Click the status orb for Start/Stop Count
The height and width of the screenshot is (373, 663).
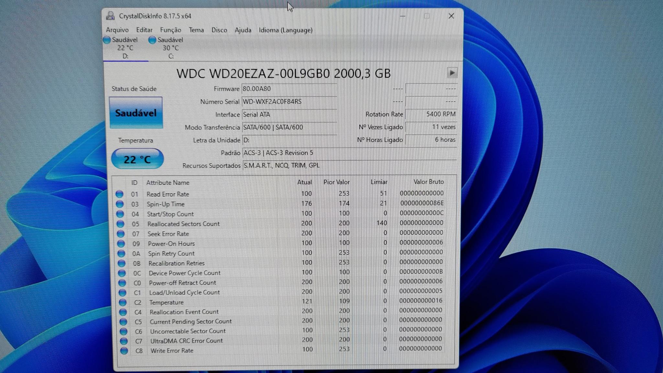coord(120,214)
